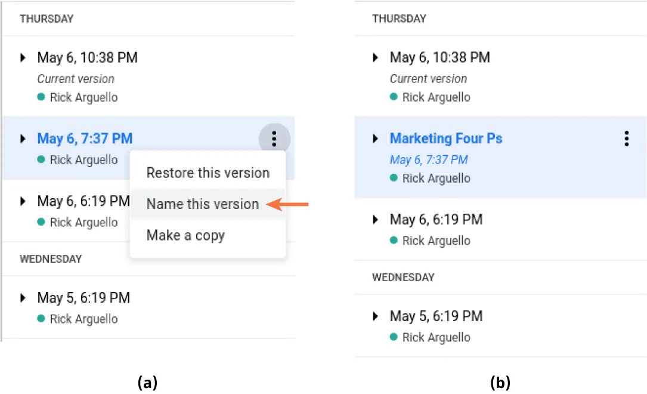Open the Marketing Four Ps version
647x394 pixels.
pyautogui.click(x=445, y=138)
